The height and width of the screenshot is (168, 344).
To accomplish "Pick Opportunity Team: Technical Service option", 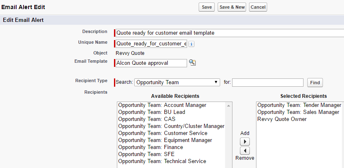I will click(162, 161).
